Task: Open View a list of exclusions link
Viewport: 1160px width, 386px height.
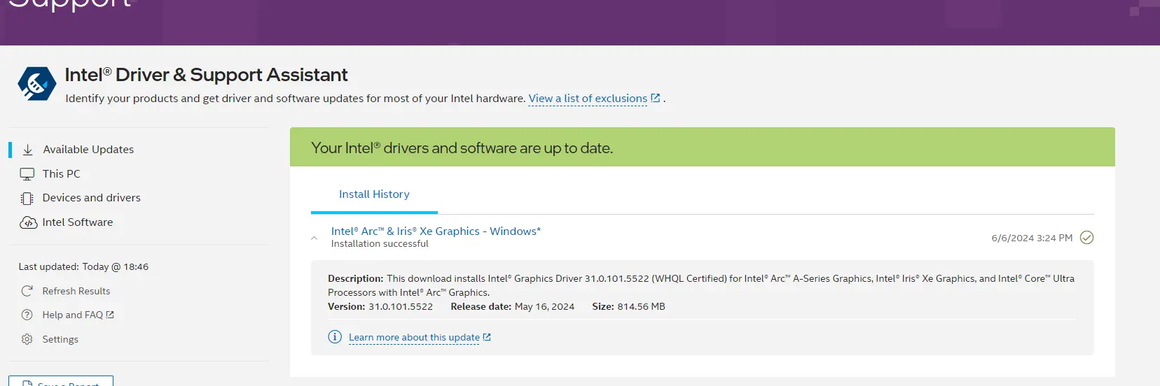Action: point(588,99)
